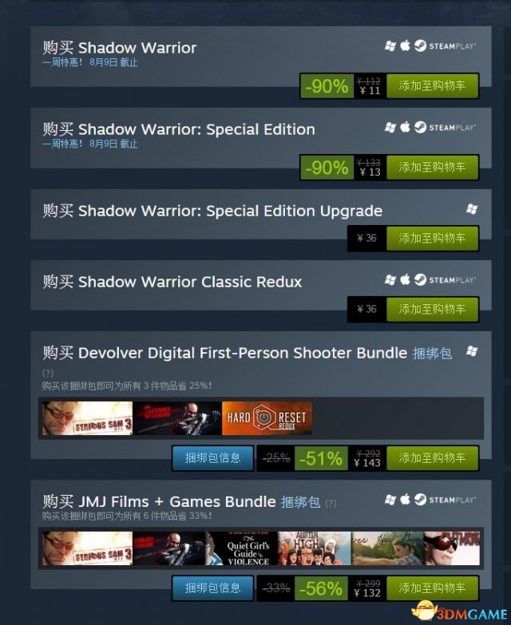The width and height of the screenshot is (511, 625).
Task: Add Special Edition Upgrade to cart
Action: [433, 238]
